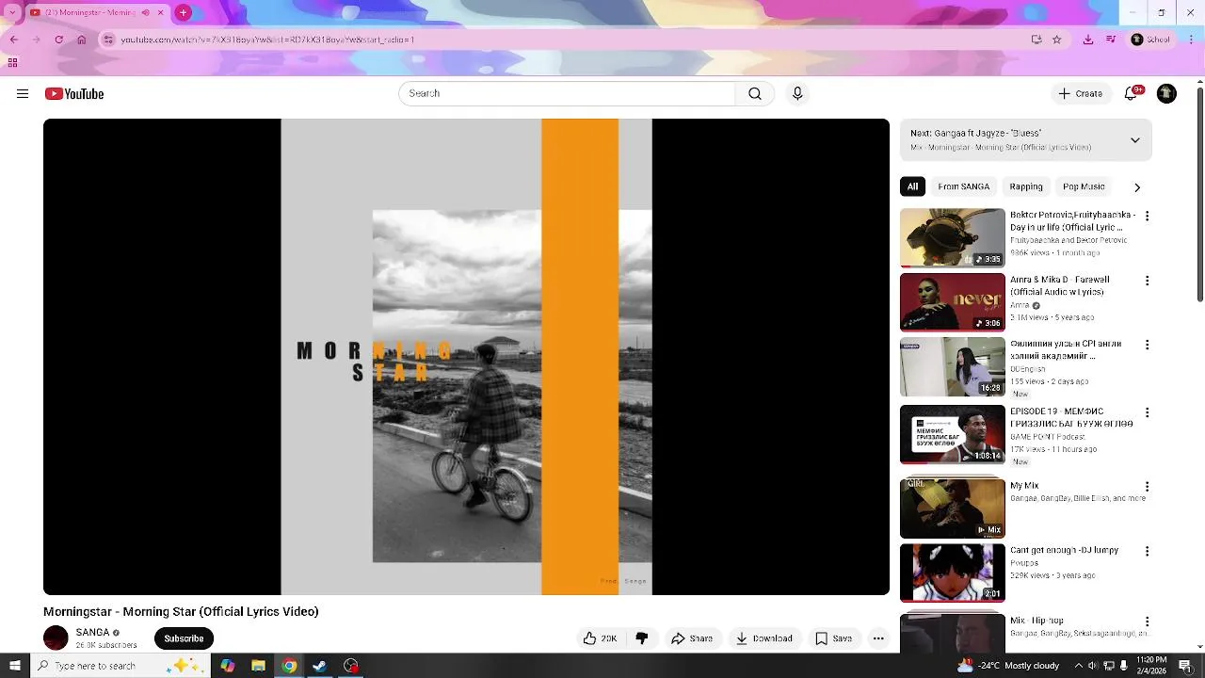The width and height of the screenshot is (1205, 678).
Task: Open browser downloads icon
Action: 1088,40
